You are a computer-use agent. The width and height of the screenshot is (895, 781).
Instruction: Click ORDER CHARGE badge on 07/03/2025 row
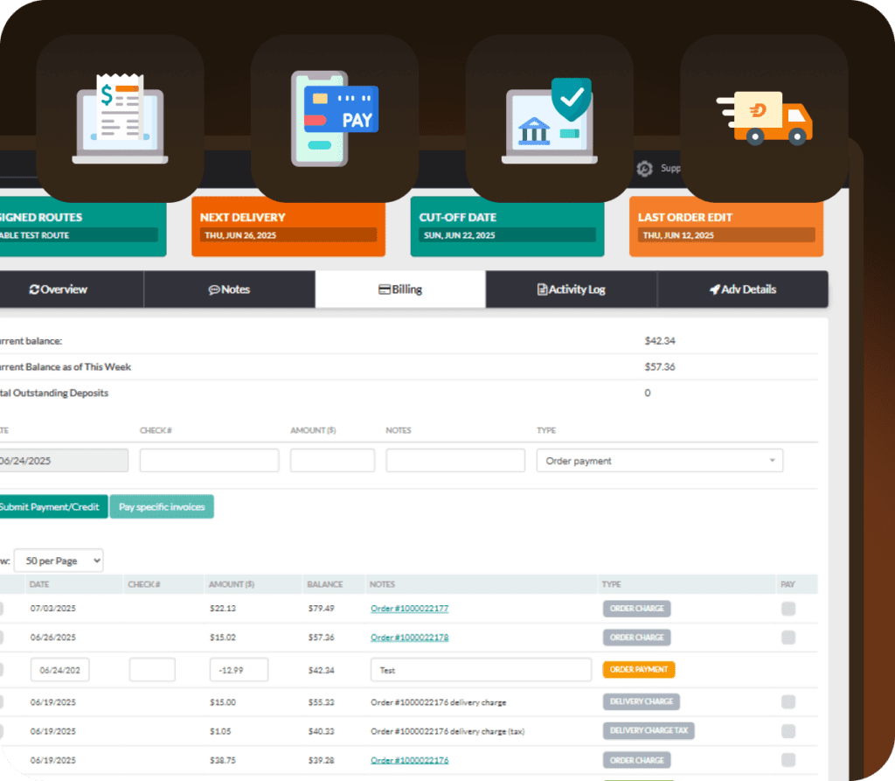pyautogui.click(x=636, y=609)
